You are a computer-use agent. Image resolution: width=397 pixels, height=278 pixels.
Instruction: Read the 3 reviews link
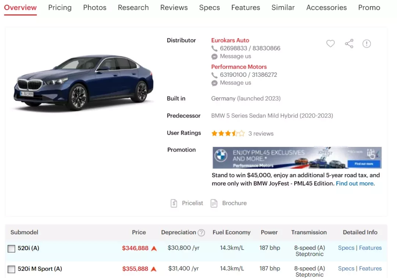pyautogui.click(x=261, y=134)
